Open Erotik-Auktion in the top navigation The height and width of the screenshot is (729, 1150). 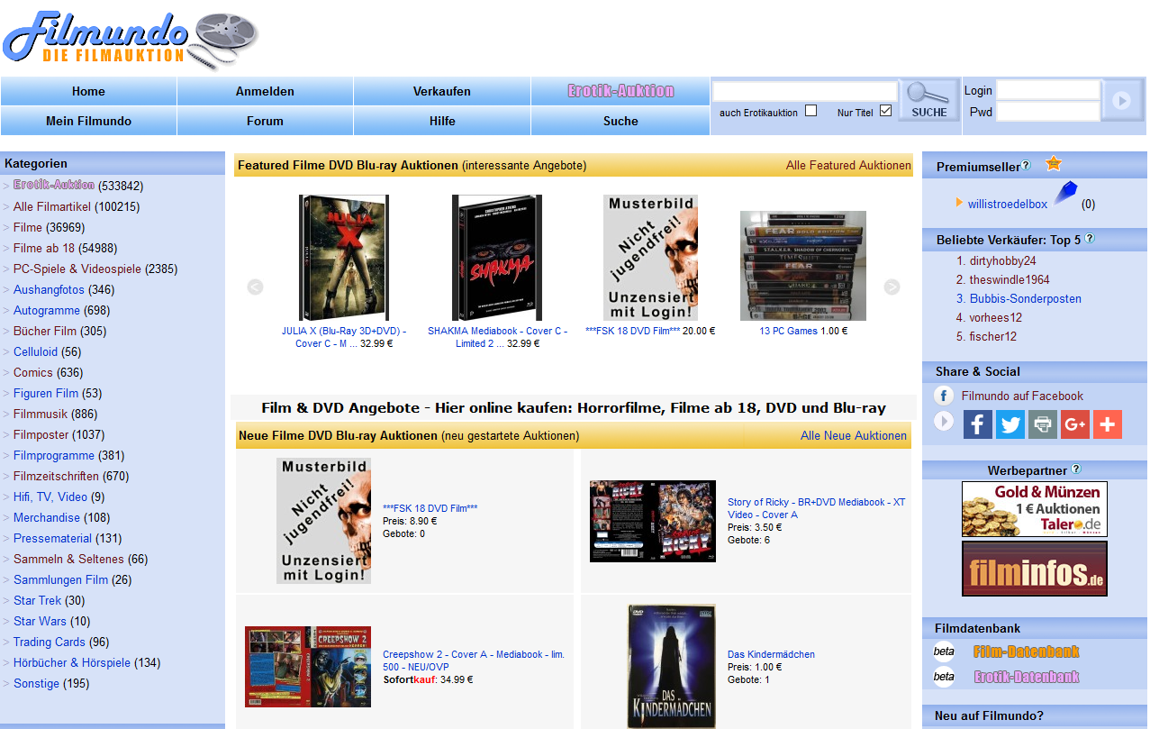(x=620, y=91)
